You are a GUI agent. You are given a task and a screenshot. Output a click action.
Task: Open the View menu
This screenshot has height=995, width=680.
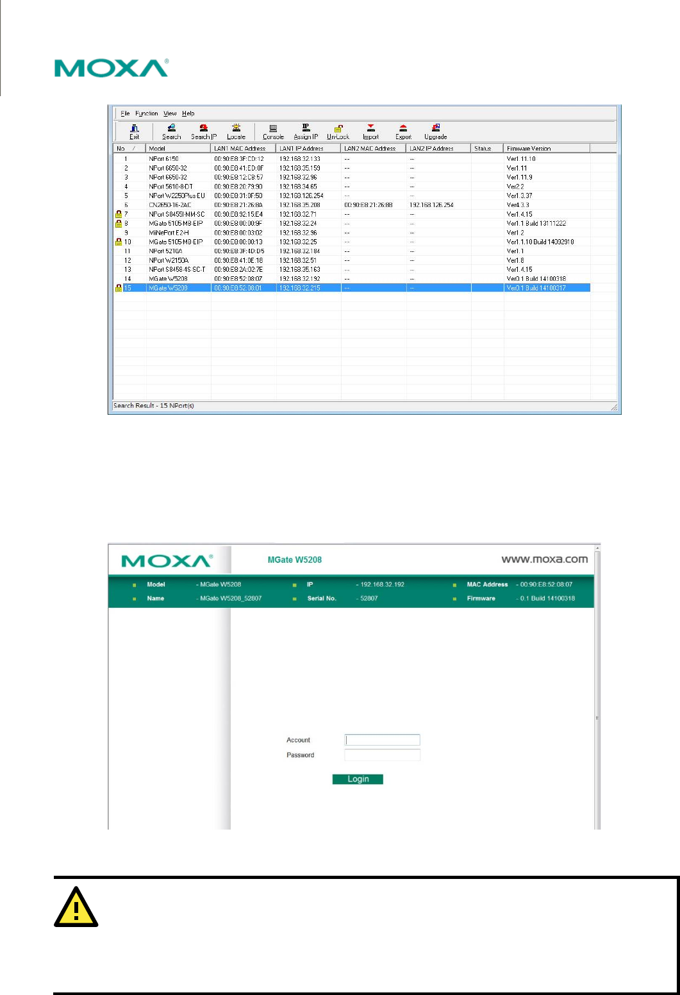click(x=170, y=113)
